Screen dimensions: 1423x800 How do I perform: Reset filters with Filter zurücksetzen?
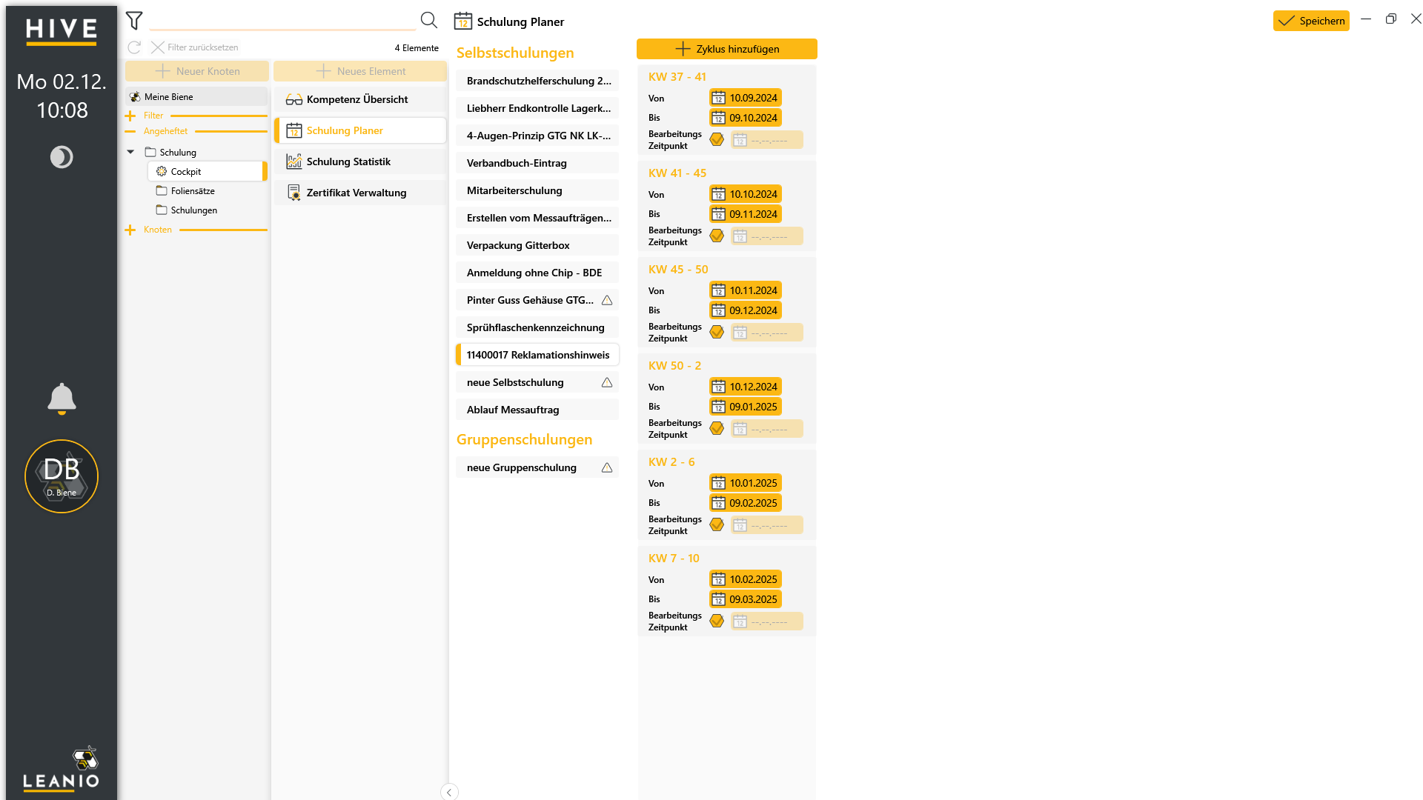tap(195, 47)
